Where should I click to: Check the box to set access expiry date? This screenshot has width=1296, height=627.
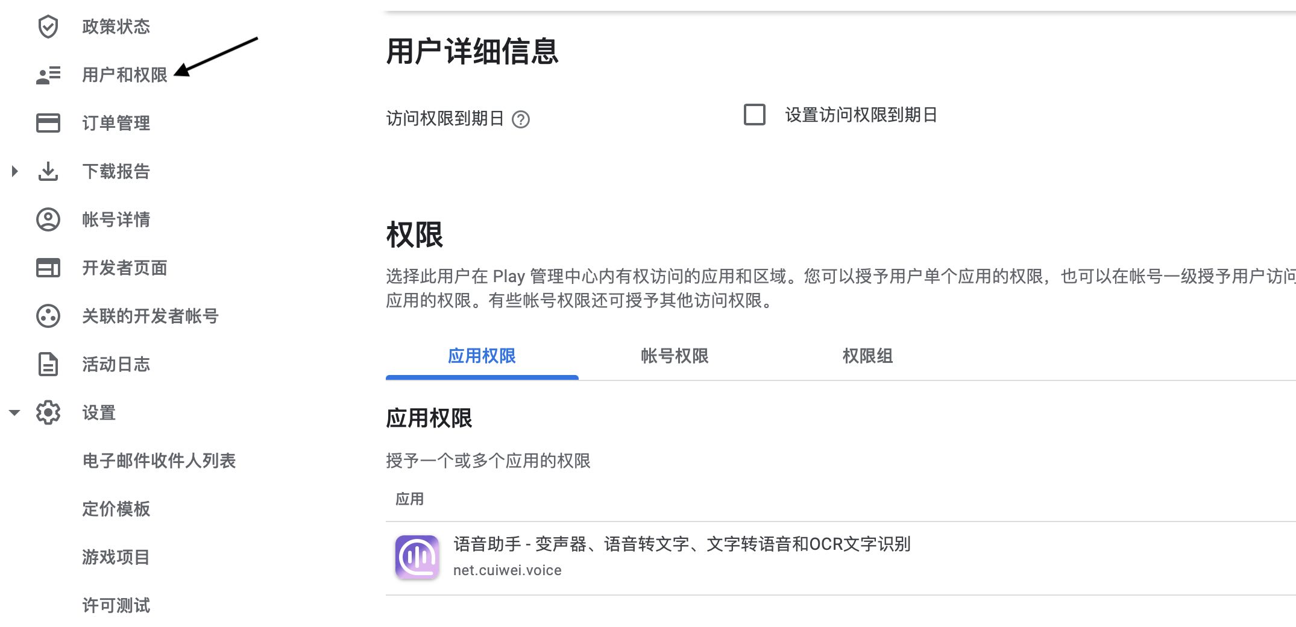coord(755,115)
